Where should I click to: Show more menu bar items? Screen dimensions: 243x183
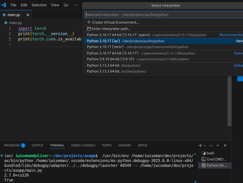pyautogui.click(x=76, y=5)
